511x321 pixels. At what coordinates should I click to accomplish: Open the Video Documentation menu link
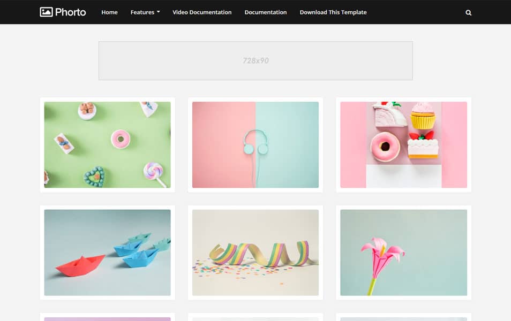(202, 12)
